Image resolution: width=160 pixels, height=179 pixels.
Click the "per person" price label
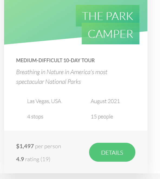(48, 147)
